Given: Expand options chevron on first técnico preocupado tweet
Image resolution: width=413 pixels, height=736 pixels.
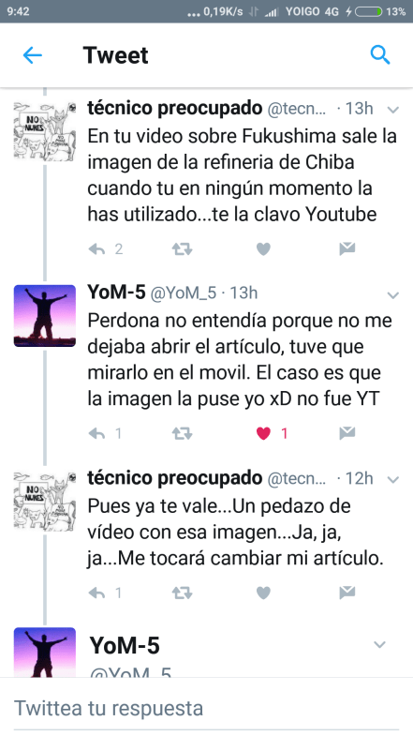Looking at the screenshot, I should click(x=392, y=110).
